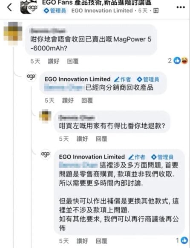This screenshot has width=190, height=248.
Task: Tap the ego logo avatar on first reply
Action: [x=31, y=77]
